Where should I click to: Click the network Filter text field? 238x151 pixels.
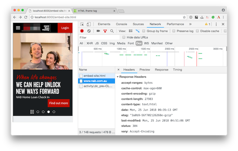(x=99, y=37)
